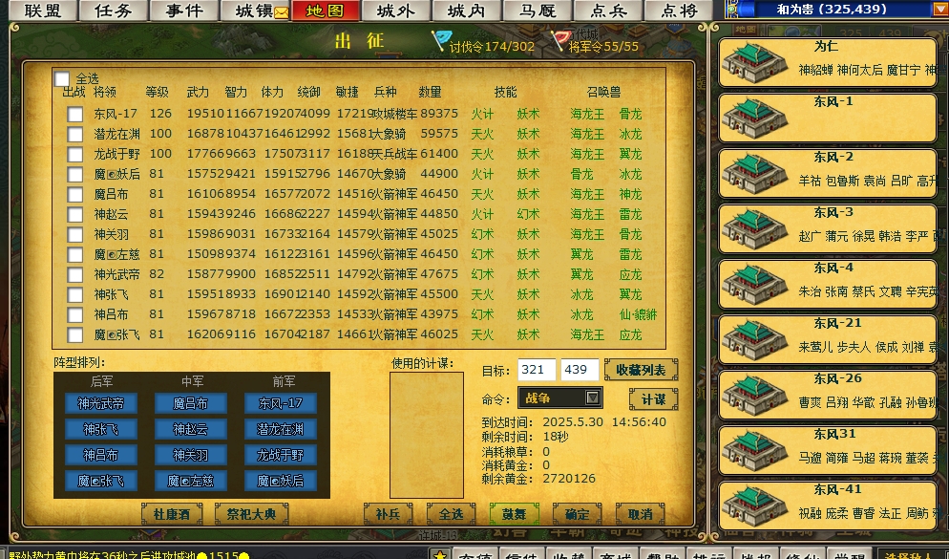Go to the 城内 tab
This screenshot has width=949, height=559.
pos(466,11)
